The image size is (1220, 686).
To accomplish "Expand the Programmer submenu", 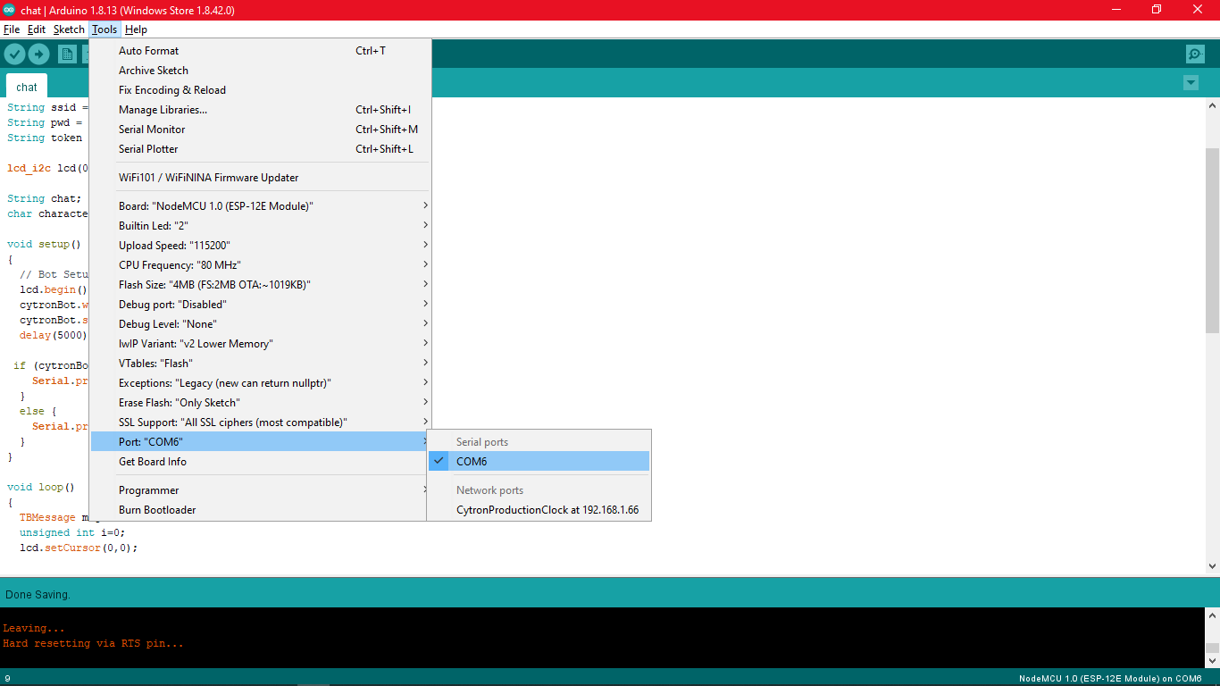I will tap(260, 490).
